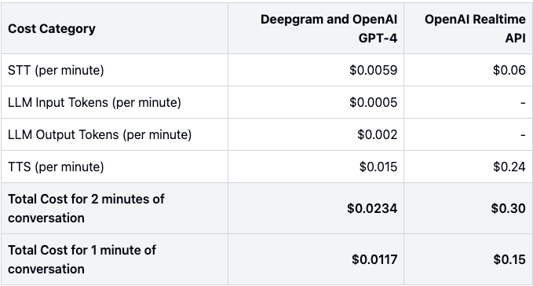Image resolution: width=533 pixels, height=286 pixels.
Task: Click the $0.15 total cost cell
Action: 509,259
